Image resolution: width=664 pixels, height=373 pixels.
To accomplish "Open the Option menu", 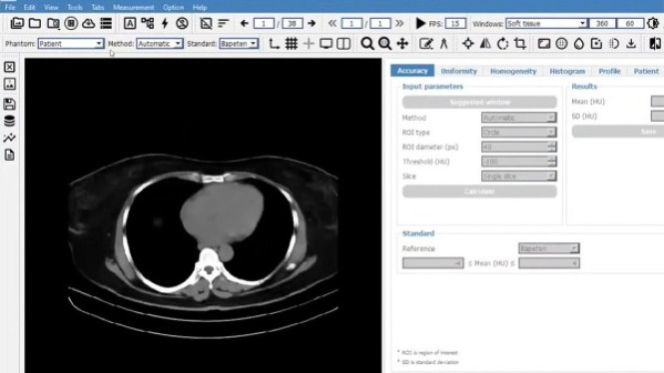I will pyautogui.click(x=173, y=7).
